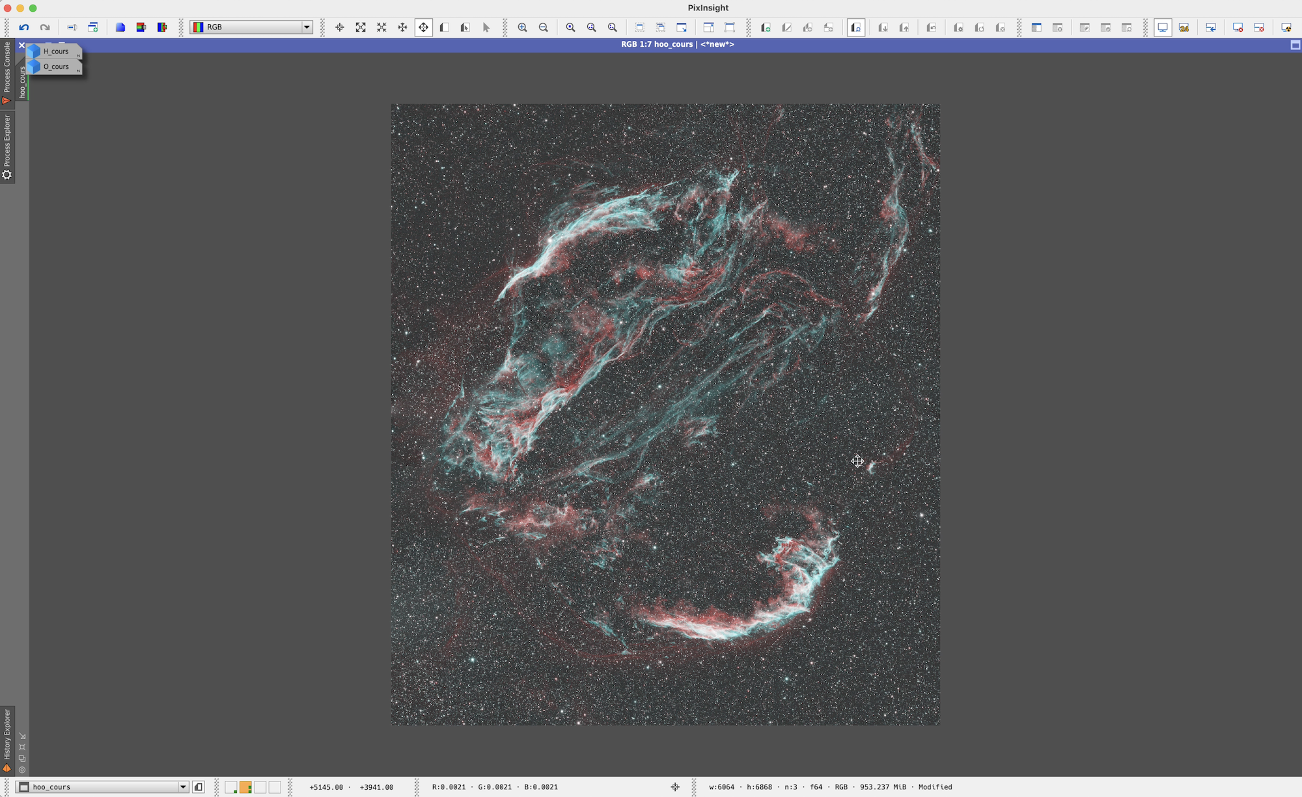
Task: Expand the hoo_cours image window maximize button
Action: tap(1295, 45)
